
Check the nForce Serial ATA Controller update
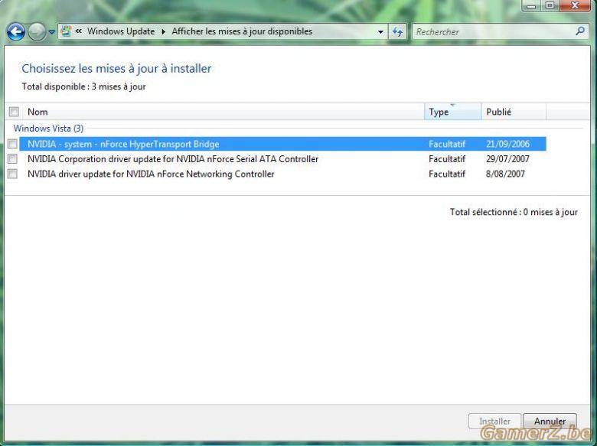12,158
